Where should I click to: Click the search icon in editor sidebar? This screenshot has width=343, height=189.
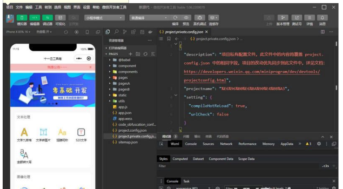[x=116, y=32]
